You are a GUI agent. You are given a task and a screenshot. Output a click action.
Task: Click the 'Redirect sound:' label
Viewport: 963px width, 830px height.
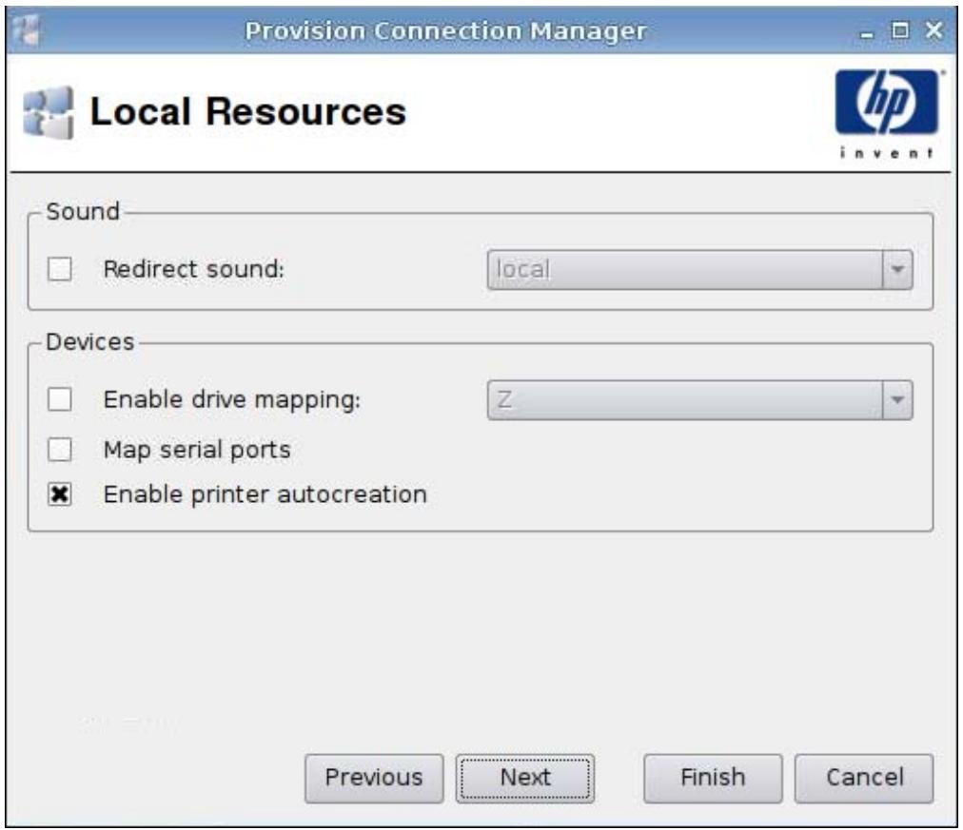193,269
